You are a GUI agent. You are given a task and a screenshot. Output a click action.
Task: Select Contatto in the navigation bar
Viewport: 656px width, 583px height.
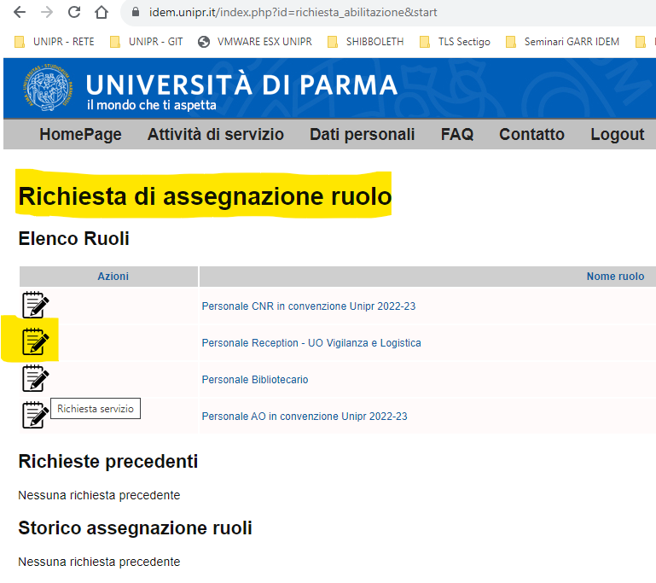(x=531, y=134)
